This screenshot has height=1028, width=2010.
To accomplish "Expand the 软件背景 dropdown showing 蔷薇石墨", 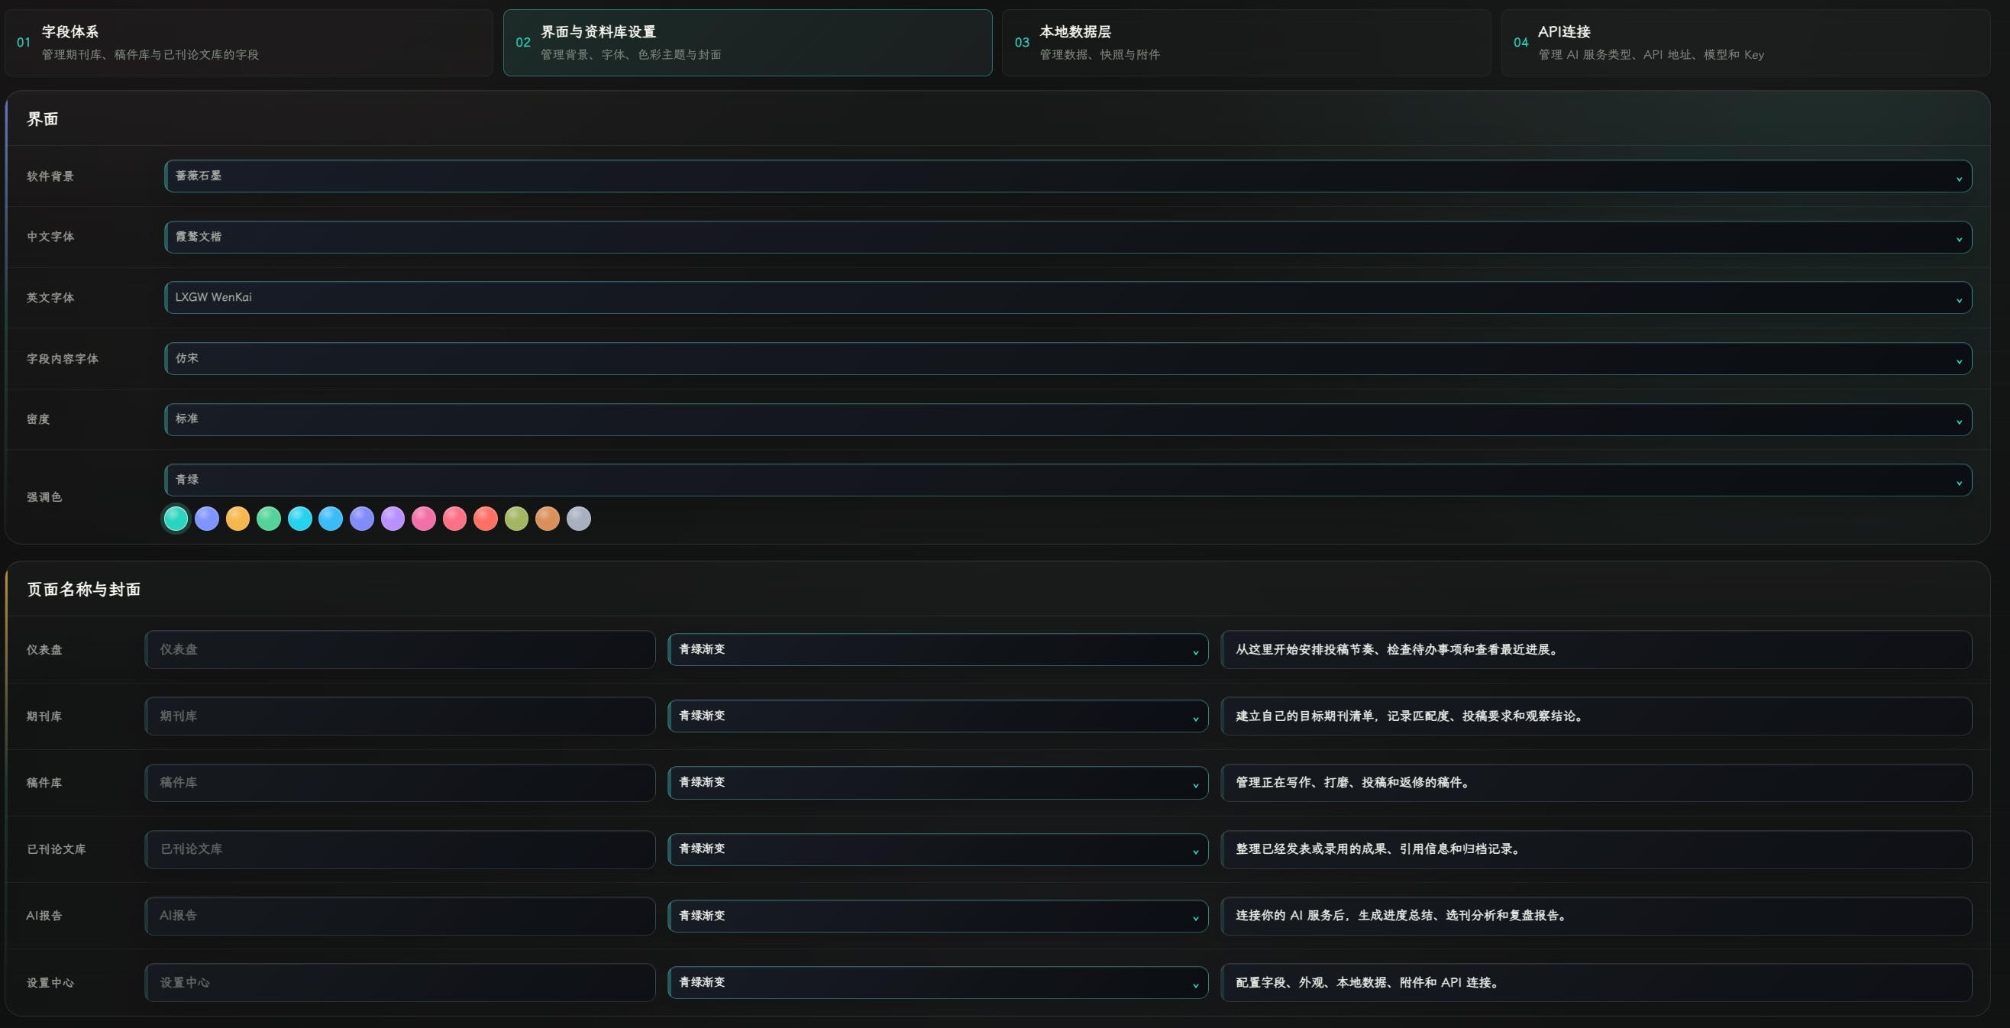I will pyautogui.click(x=1068, y=176).
